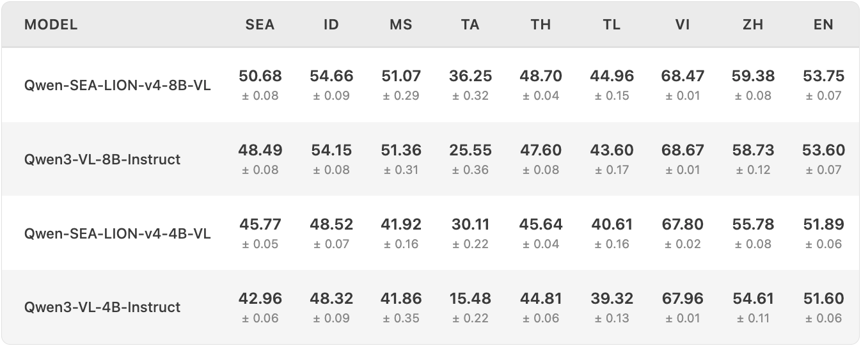861x346 pixels.
Task: Click the Qwen-SEA-LION-v4-4B-VL model name
Action: [118, 233]
